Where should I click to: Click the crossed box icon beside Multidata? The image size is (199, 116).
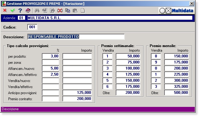tap(168, 11)
